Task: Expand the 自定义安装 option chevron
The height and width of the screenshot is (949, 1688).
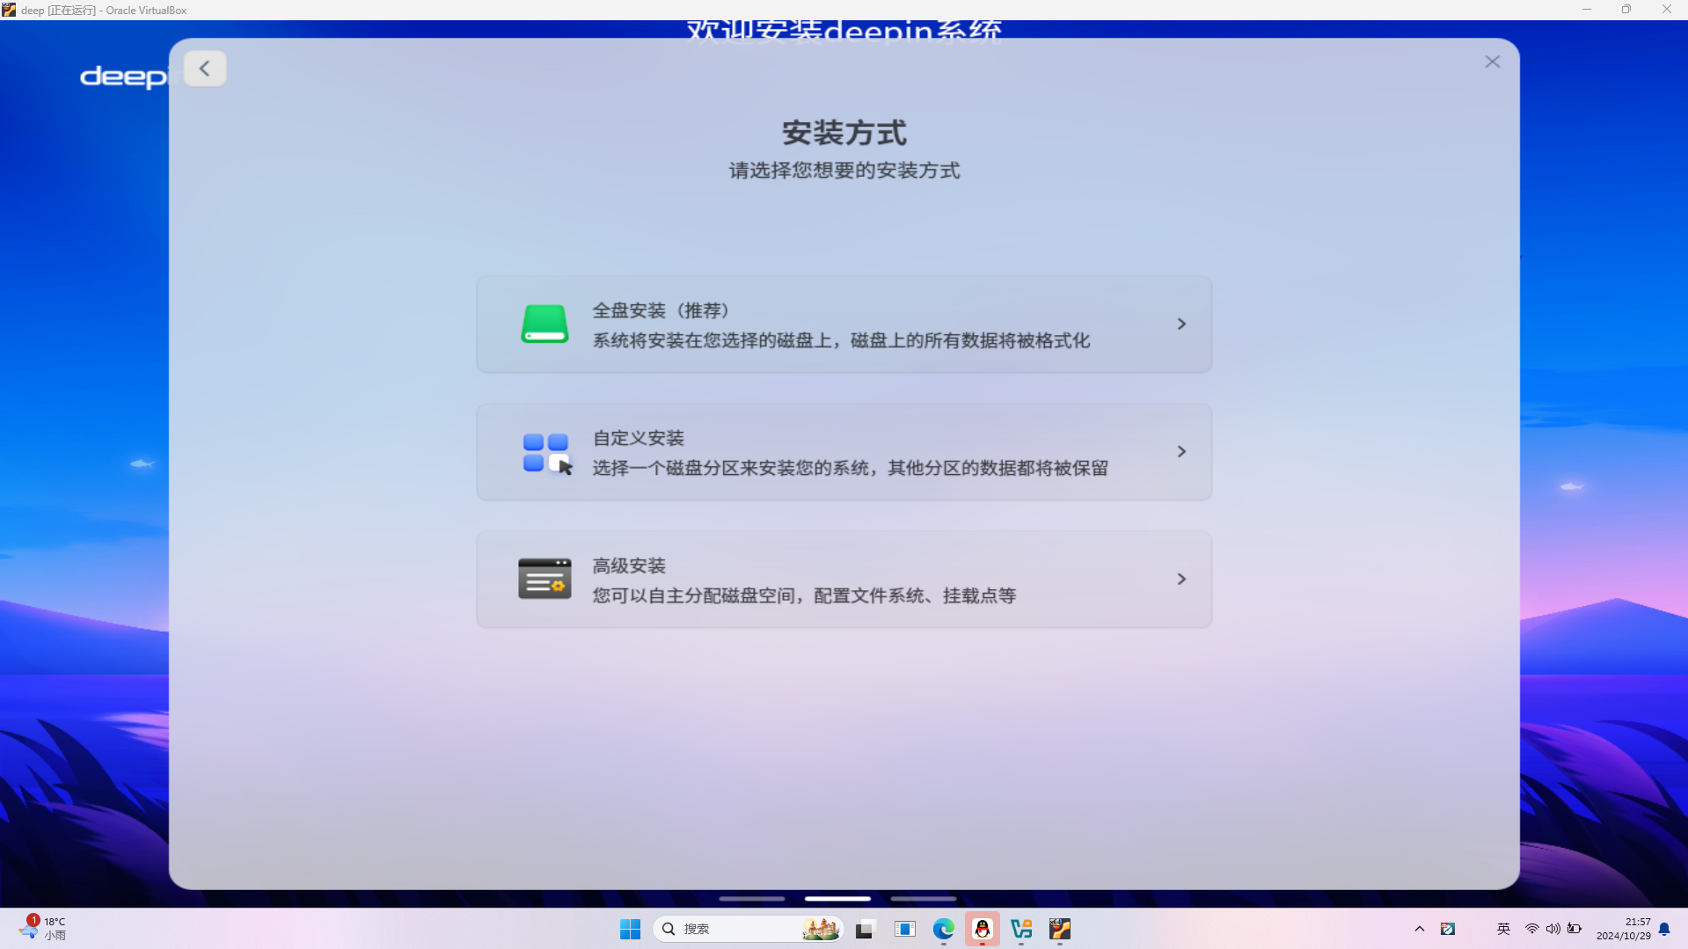Action: (x=1181, y=451)
